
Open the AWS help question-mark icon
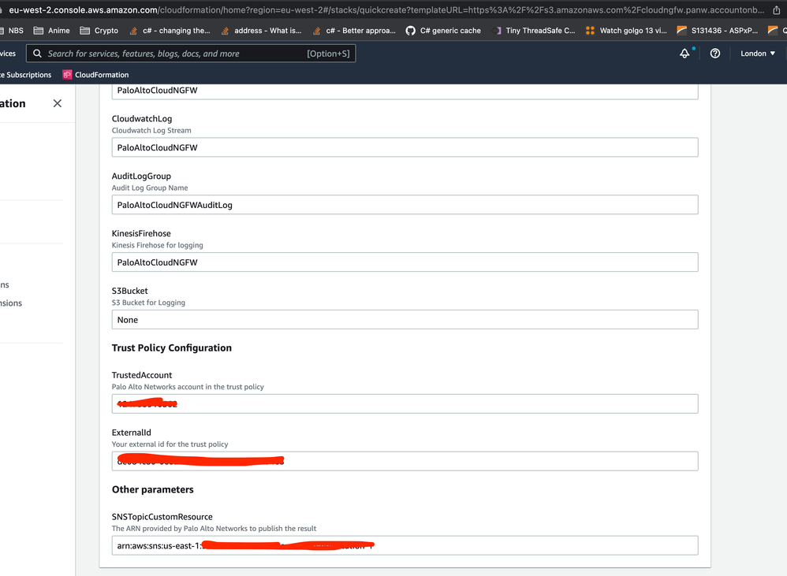point(715,54)
